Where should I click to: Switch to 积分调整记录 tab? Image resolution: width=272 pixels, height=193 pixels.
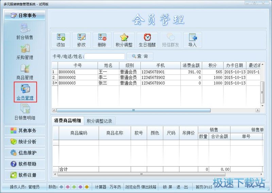tap(99, 121)
